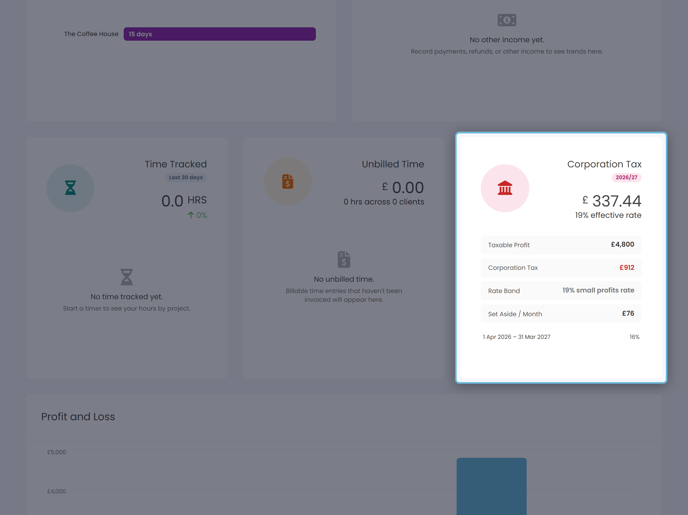Click the £76 set aside value

tap(628, 314)
